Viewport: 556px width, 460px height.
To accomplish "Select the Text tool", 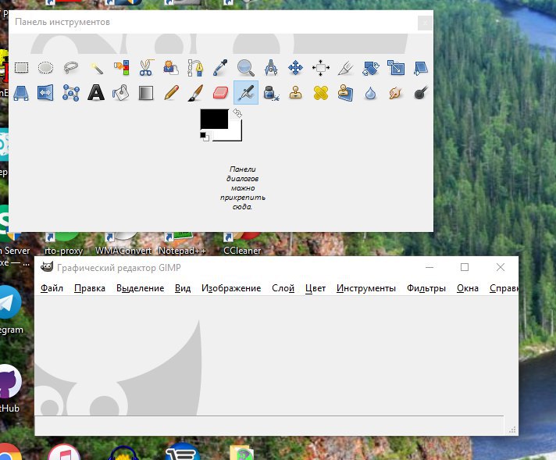I will [x=96, y=93].
